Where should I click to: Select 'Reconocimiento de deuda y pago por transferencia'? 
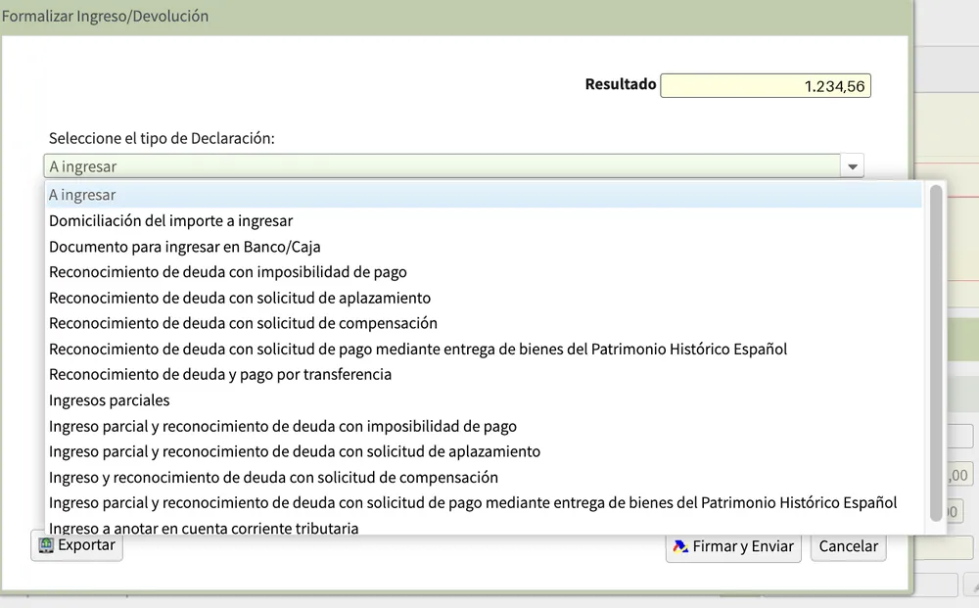[484, 374]
